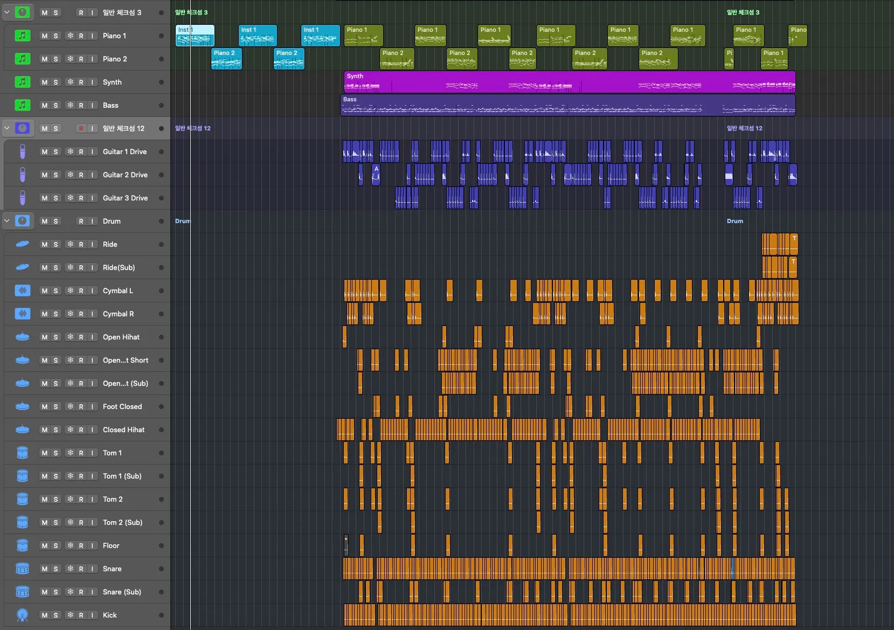Viewport: 894px width, 630px height.
Task: Click the Kick drum track icon
Action: pyautogui.click(x=22, y=615)
